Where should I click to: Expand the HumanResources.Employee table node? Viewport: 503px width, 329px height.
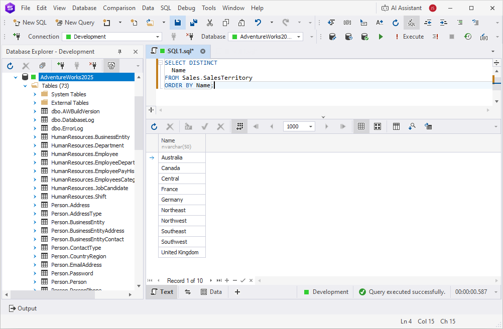point(35,154)
